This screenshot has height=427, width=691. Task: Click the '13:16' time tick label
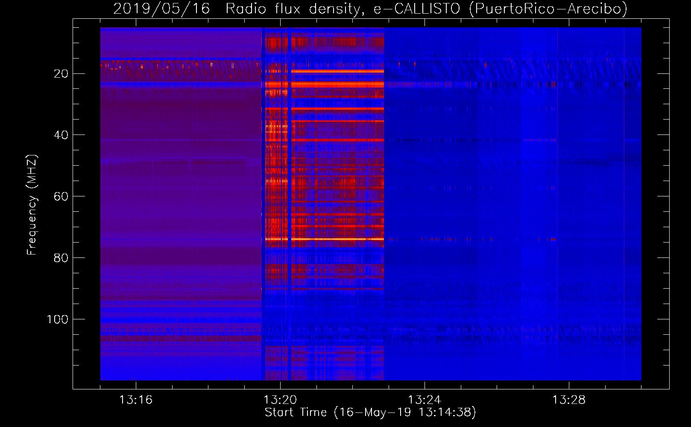136,400
